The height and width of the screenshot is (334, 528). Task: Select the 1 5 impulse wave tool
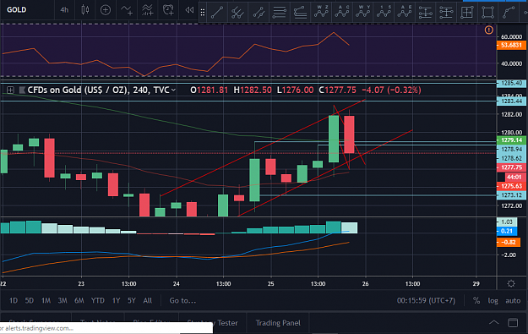coord(384,12)
